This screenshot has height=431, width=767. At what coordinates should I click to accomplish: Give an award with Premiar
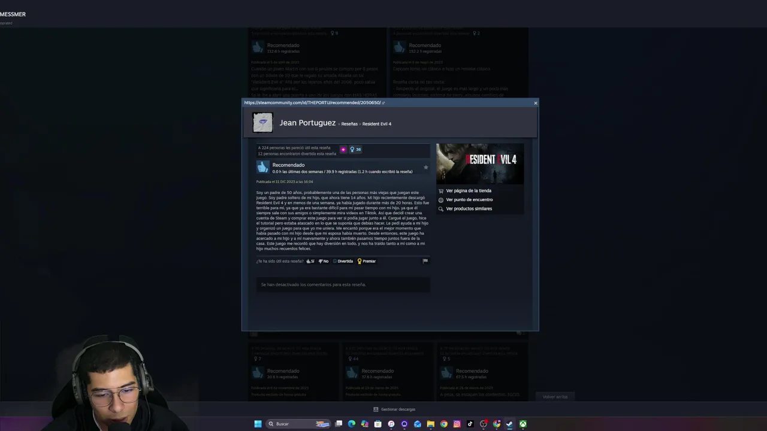coord(367,261)
